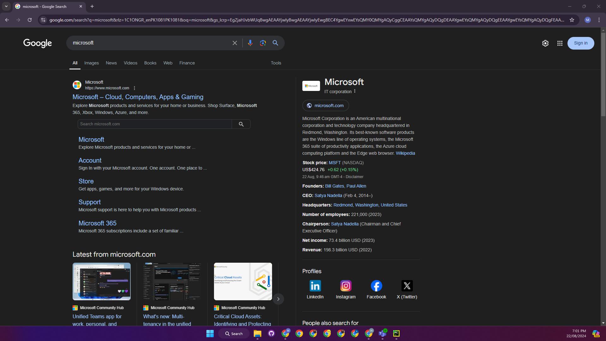The width and height of the screenshot is (606, 341).
Task: Open the microsoft.com website chip
Action: (325, 105)
